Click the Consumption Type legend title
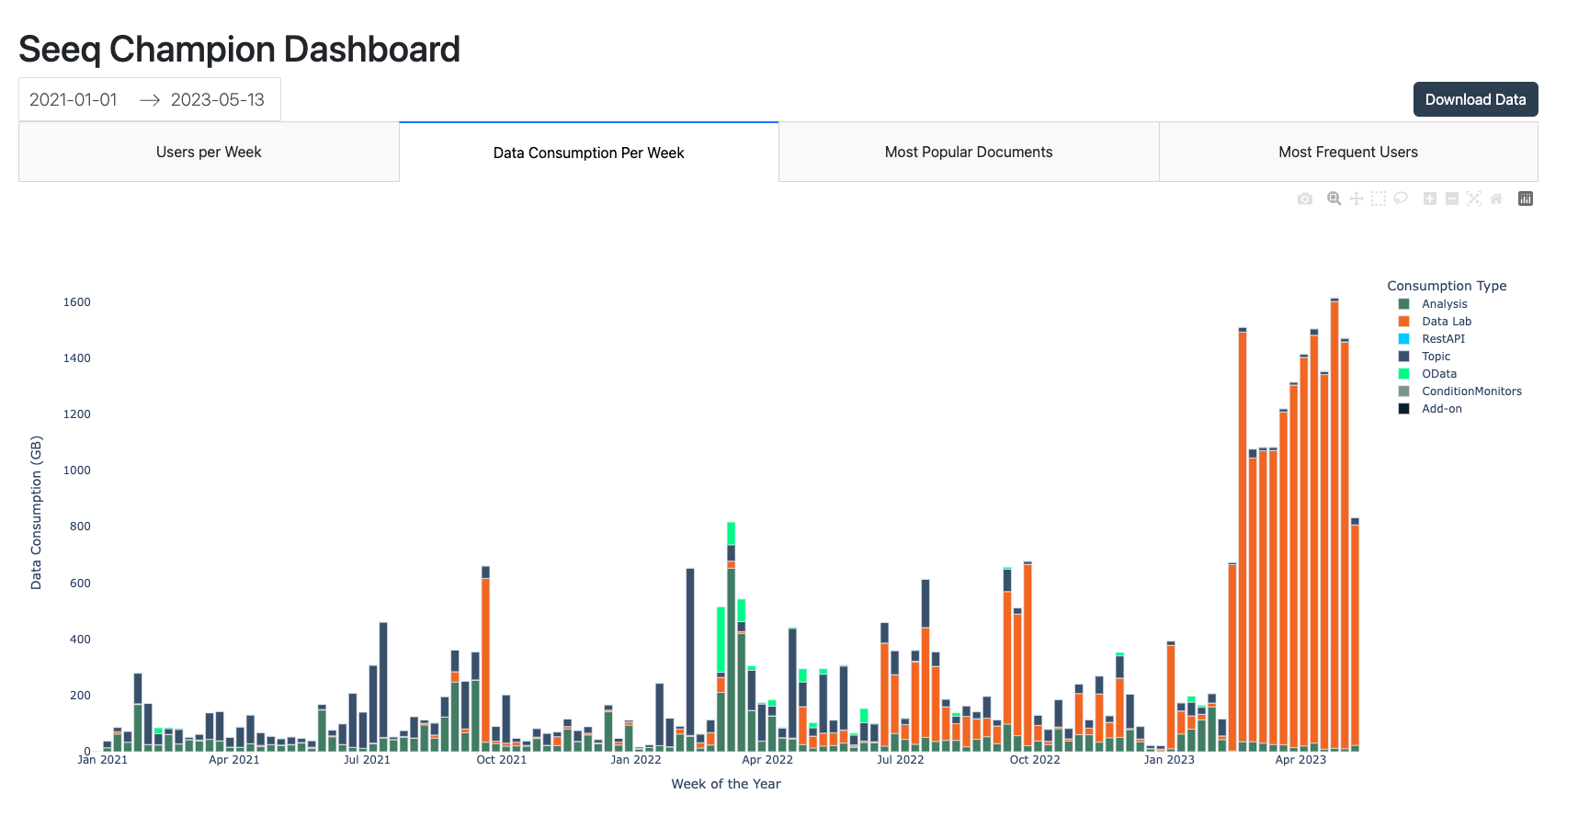This screenshot has height=839, width=1578. pyautogui.click(x=1447, y=286)
